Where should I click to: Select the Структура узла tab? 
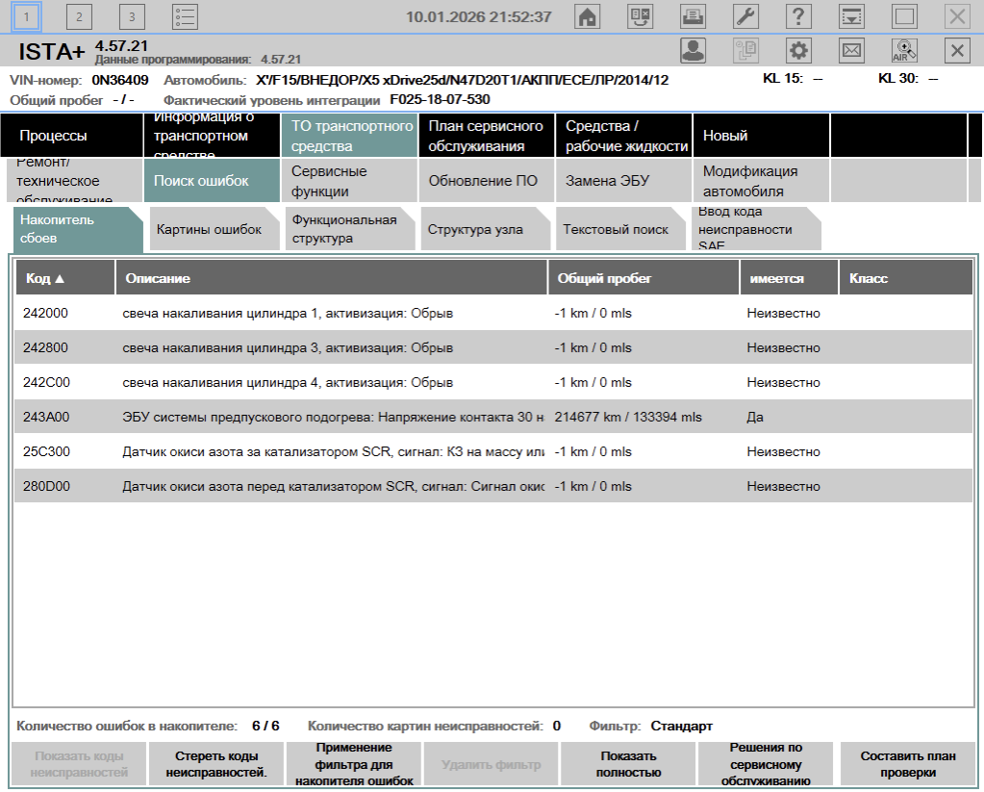[475, 230]
